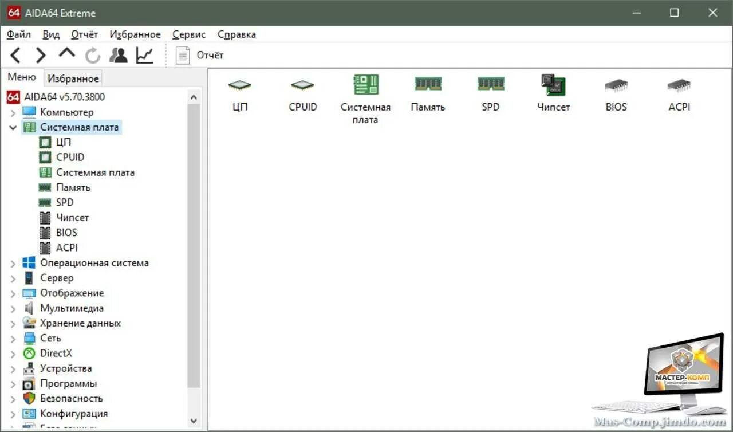Click the refresh toolbar icon

[x=93, y=56]
